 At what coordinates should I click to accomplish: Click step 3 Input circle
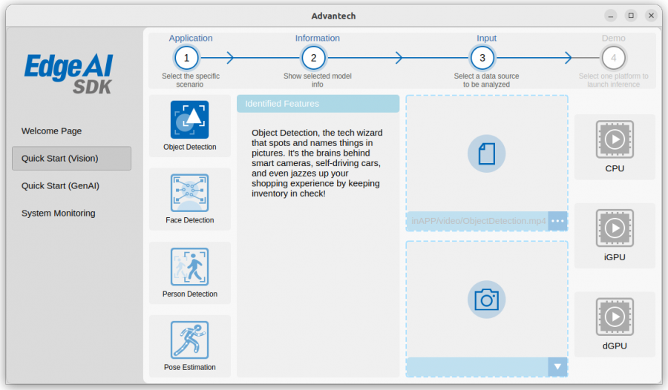482,58
